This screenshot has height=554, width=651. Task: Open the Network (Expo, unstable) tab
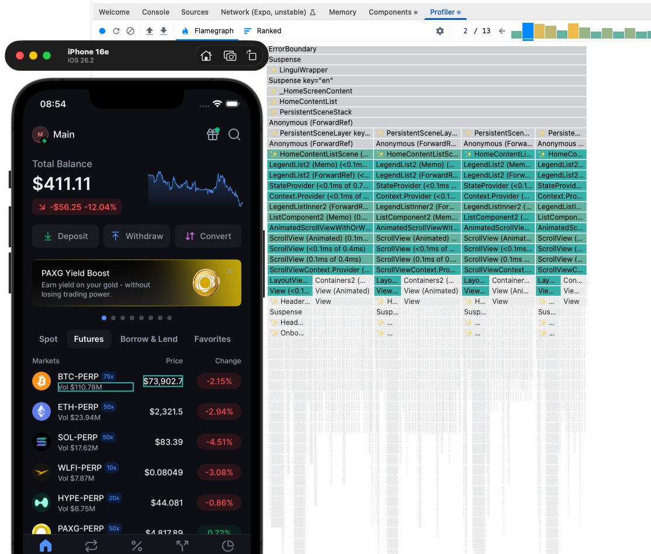point(268,12)
